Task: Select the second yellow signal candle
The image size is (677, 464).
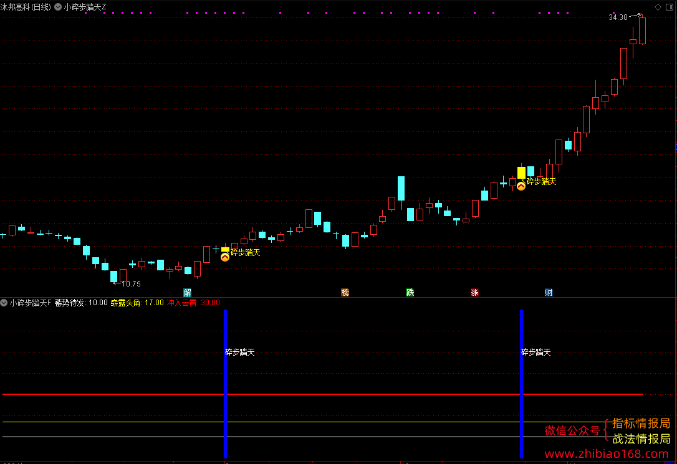Action: click(x=521, y=173)
